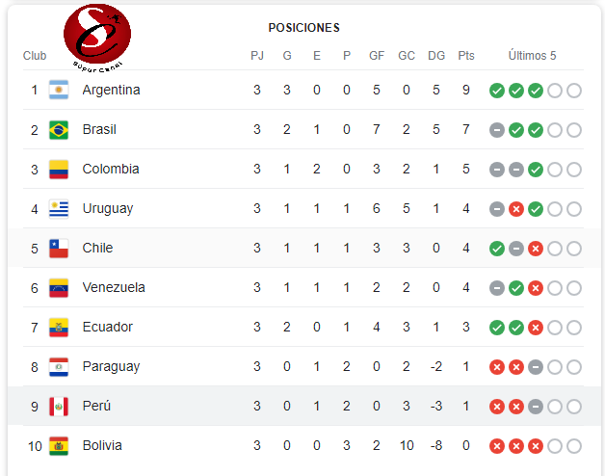605x476 pixels.
Task: Click Uruguay's red loss indicator
Action: coord(516,209)
